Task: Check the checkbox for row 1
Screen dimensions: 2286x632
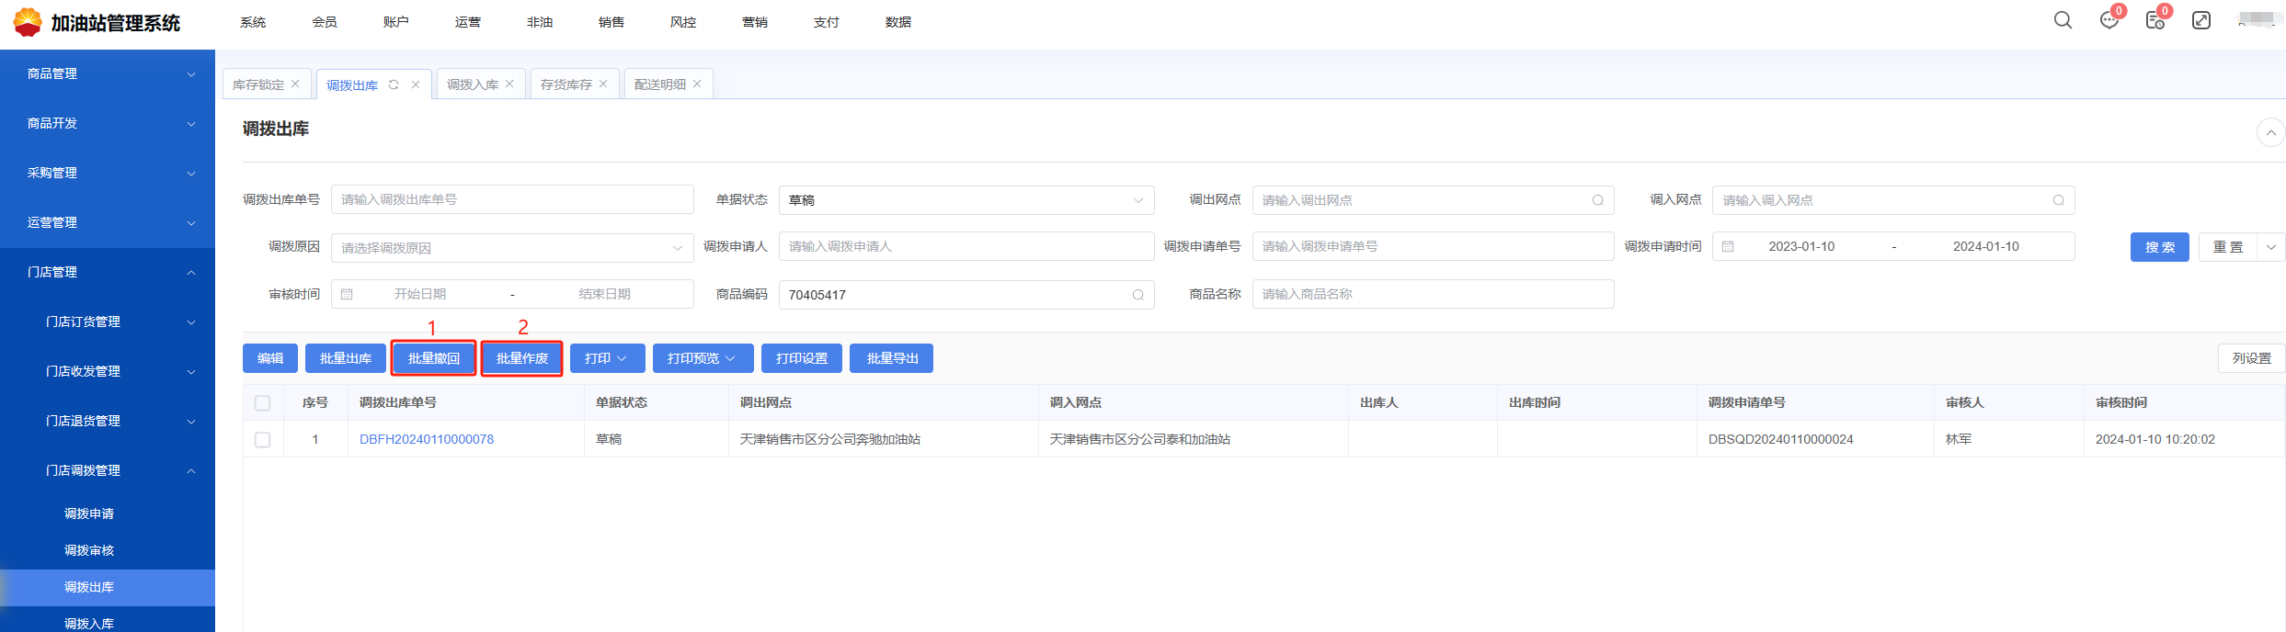Action: pyautogui.click(x=263, y=440)
